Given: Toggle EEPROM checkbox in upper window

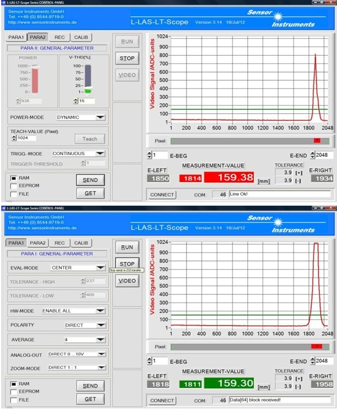Looking at the screenshot, I should (x=13, y=186).
